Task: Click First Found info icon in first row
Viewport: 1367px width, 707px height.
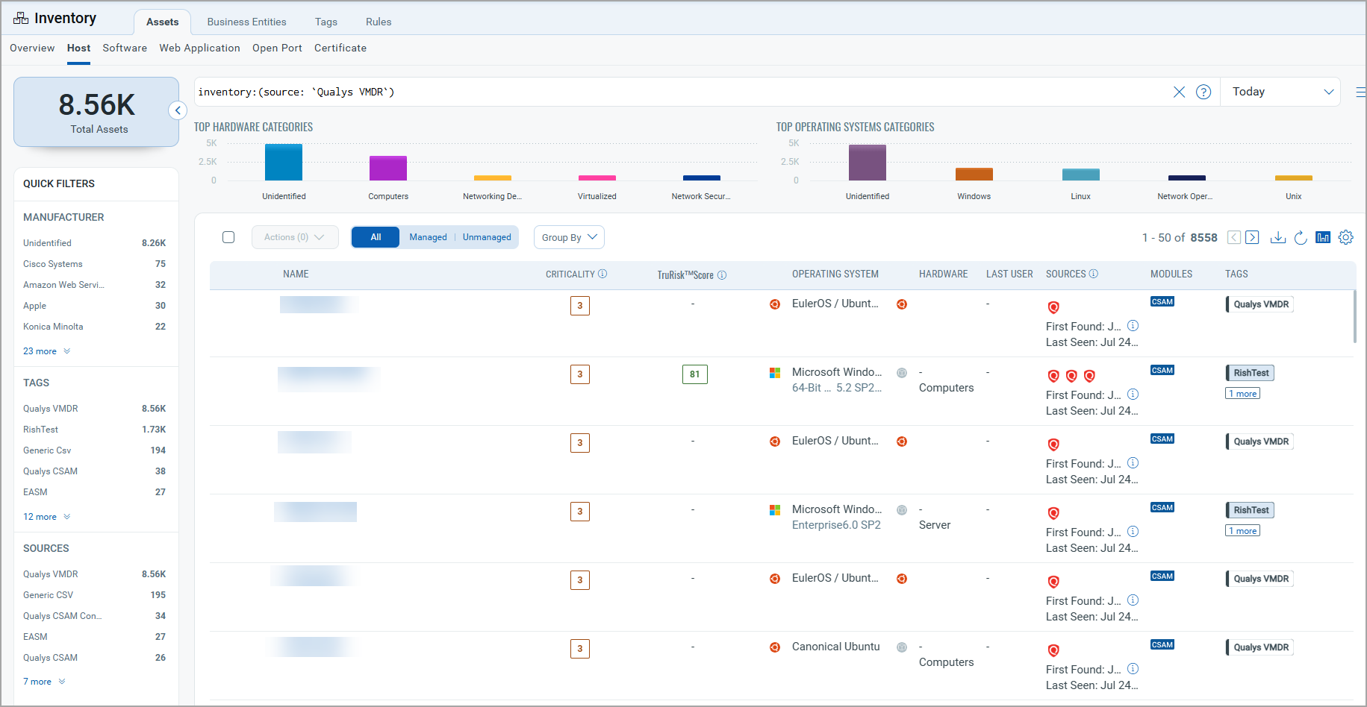Action: [x=1133, y=326]
